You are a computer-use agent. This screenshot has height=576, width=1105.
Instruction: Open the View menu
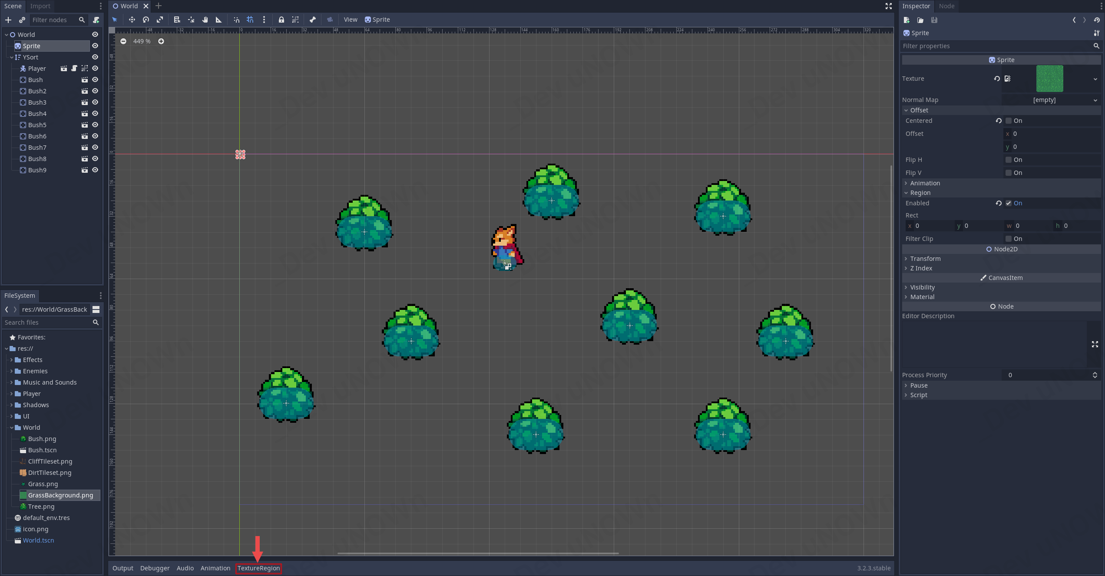pos(350,20)
